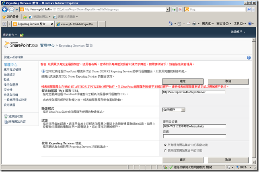
Task: Click Add to Favorites Bar star icon
Action: (25, 17)
